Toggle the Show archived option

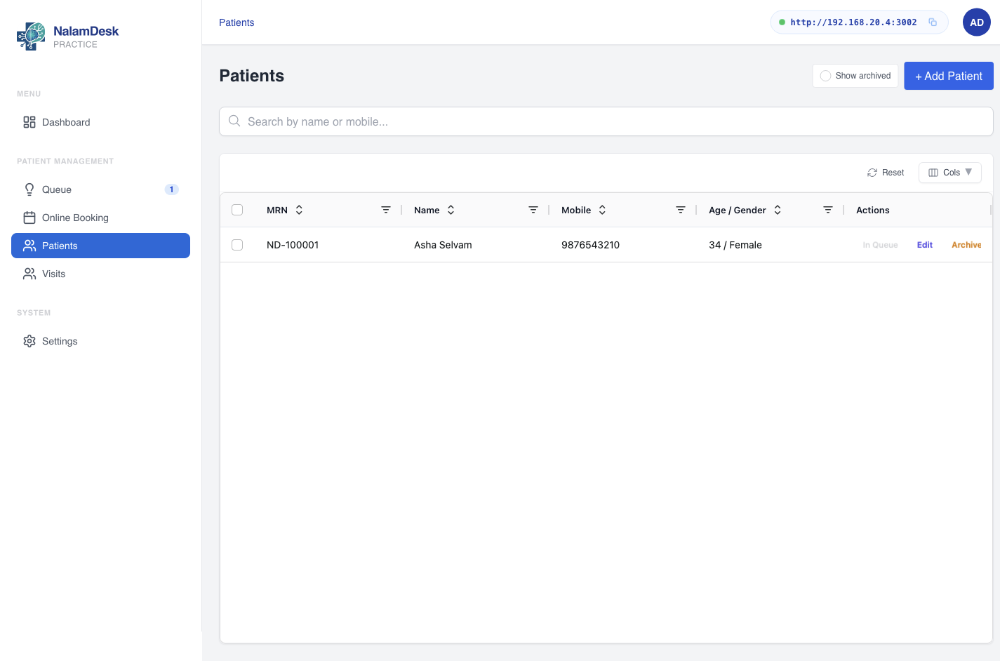click(855, 76)
